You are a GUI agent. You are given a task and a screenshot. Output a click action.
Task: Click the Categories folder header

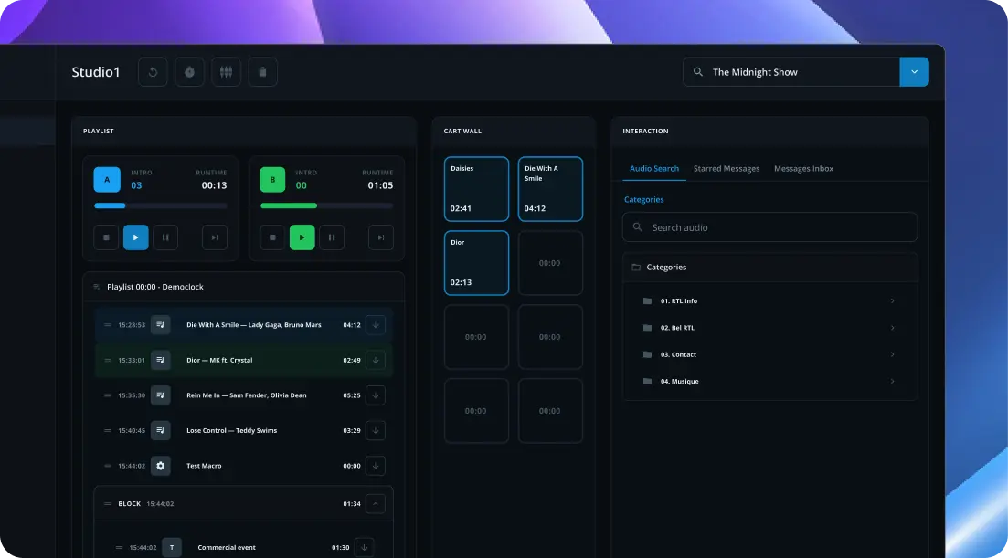[770, 267]
